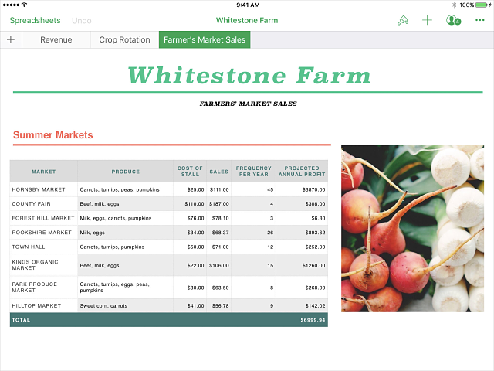Select the vegetables photo

coord(412,229)
